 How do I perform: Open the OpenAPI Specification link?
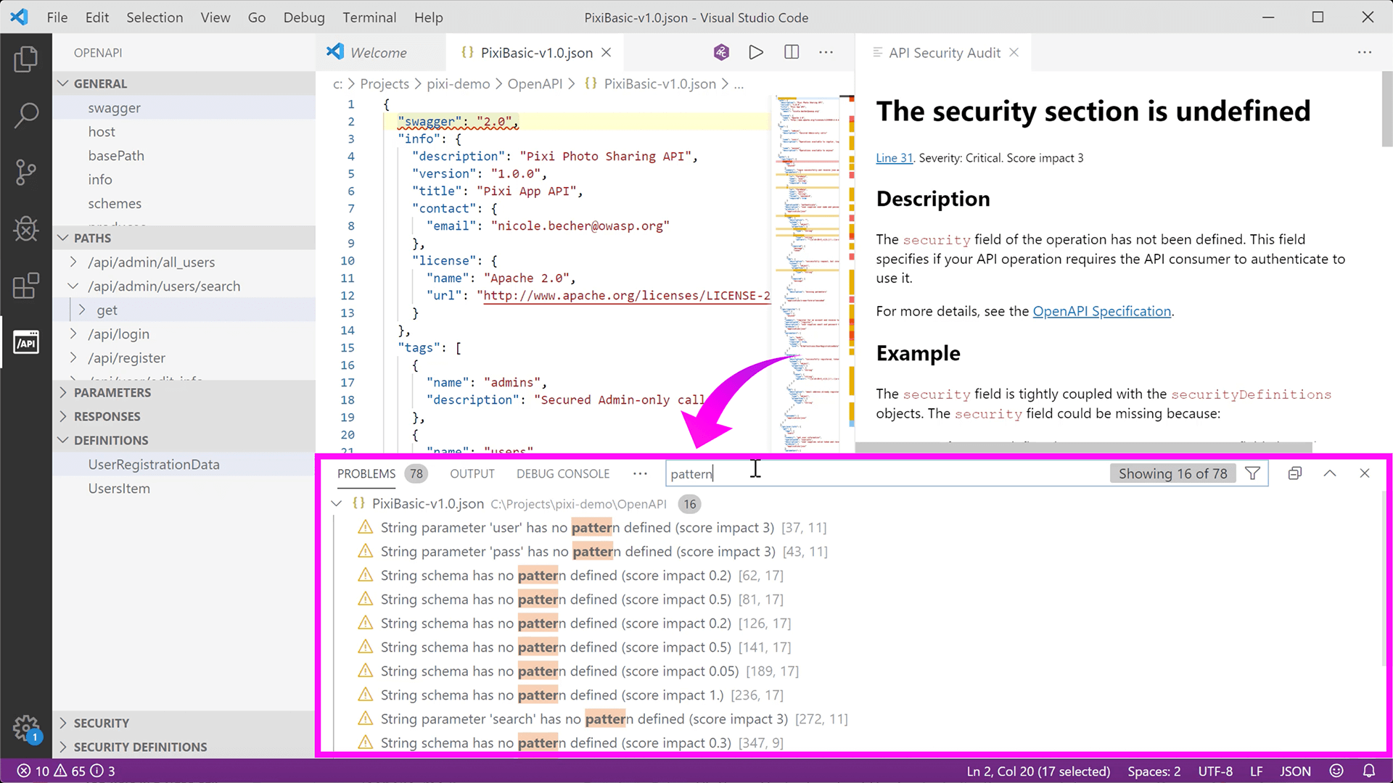click(x=1102, y=311)
